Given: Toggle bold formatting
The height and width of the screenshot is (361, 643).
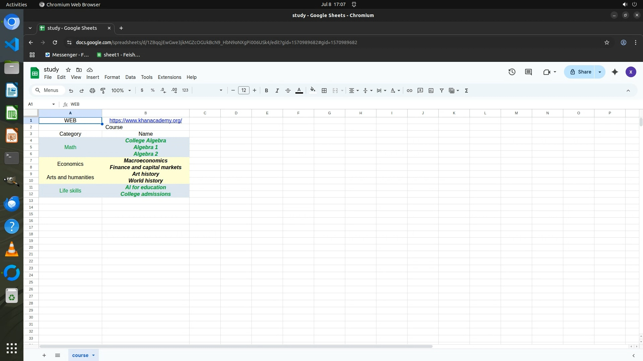Looking at the screenshot, I should [267, 91].
